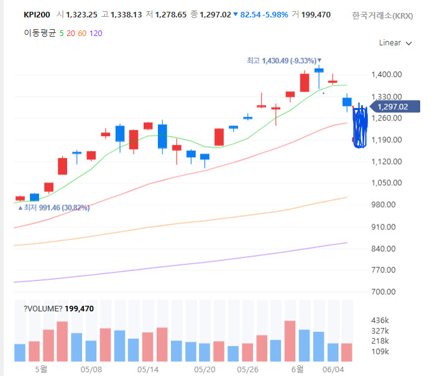Click the 05/14 date axis label
The width and height of the screenshot is (432, 376).
[x=148, y=370]
